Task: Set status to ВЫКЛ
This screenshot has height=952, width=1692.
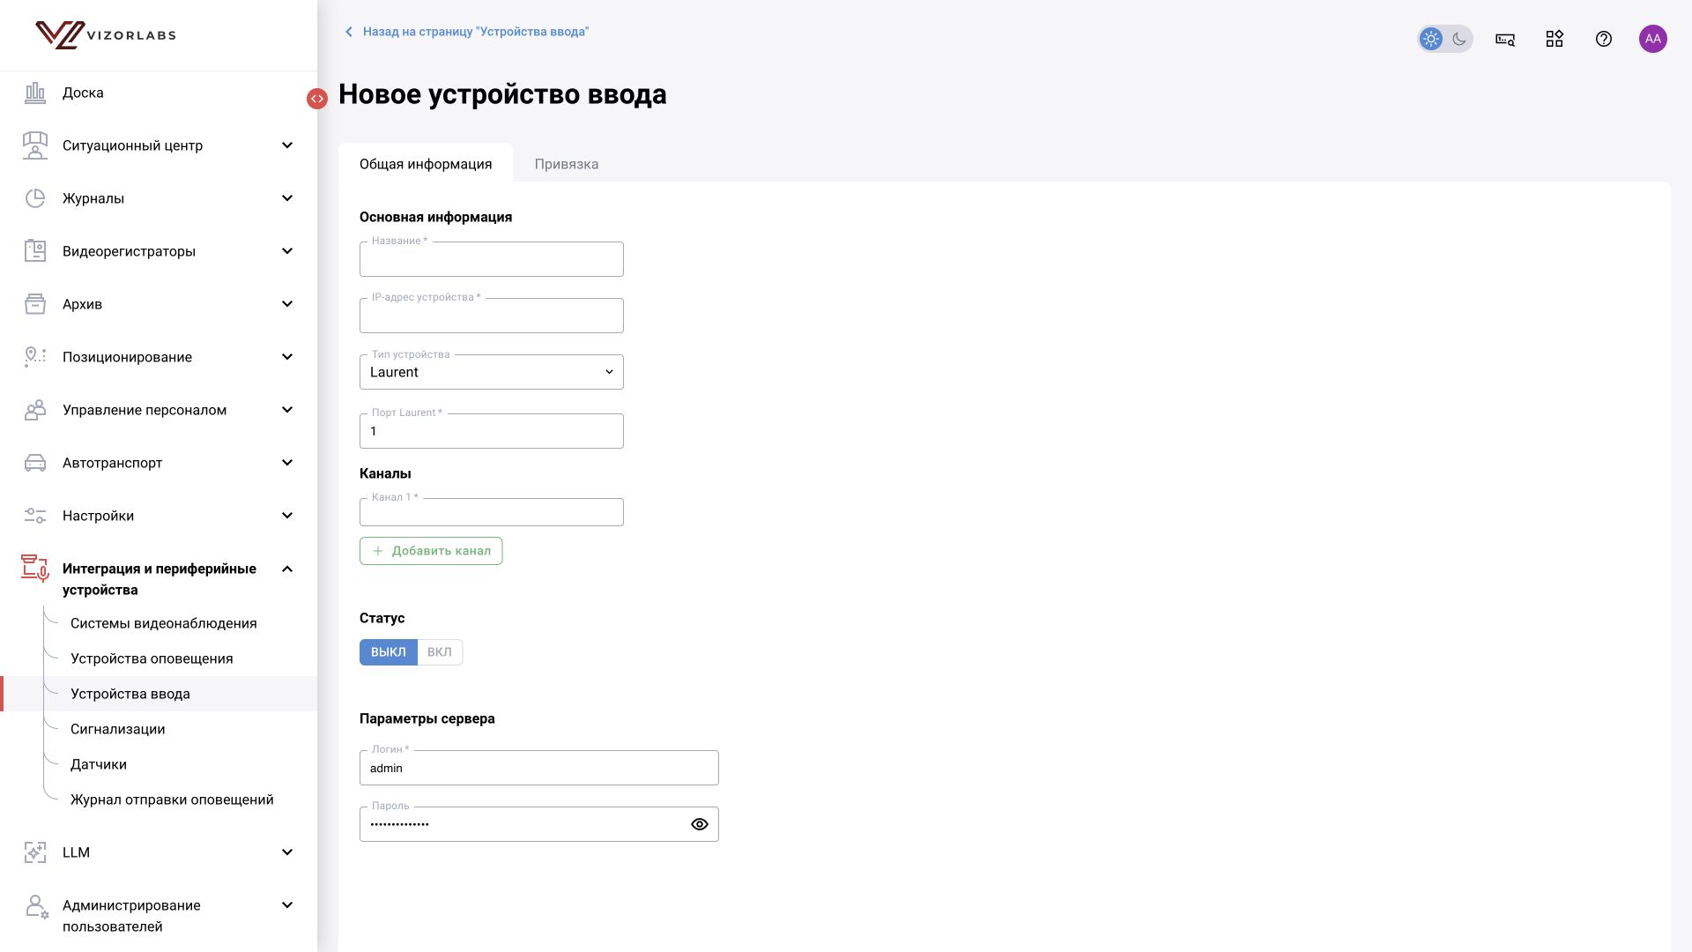Action: 389,652
